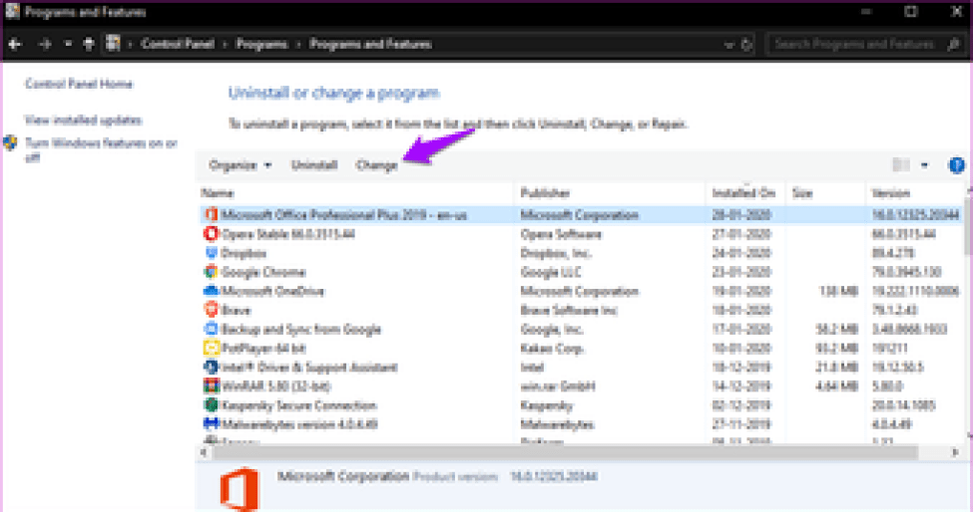Click the refresh button in address bar
973x512 pixels.
coord(746,45)
